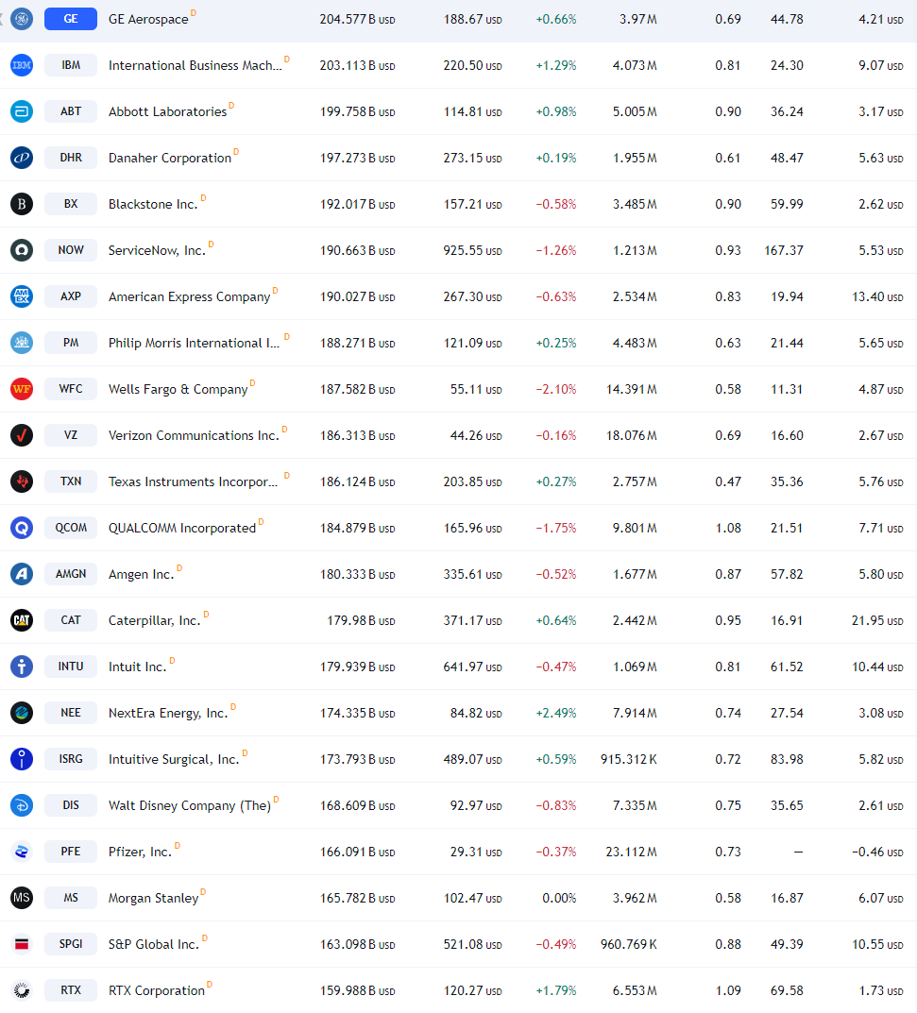Click the NextEra Energy logo icon
Viewport: 917px width, 1013px height.
coord(22,713)
